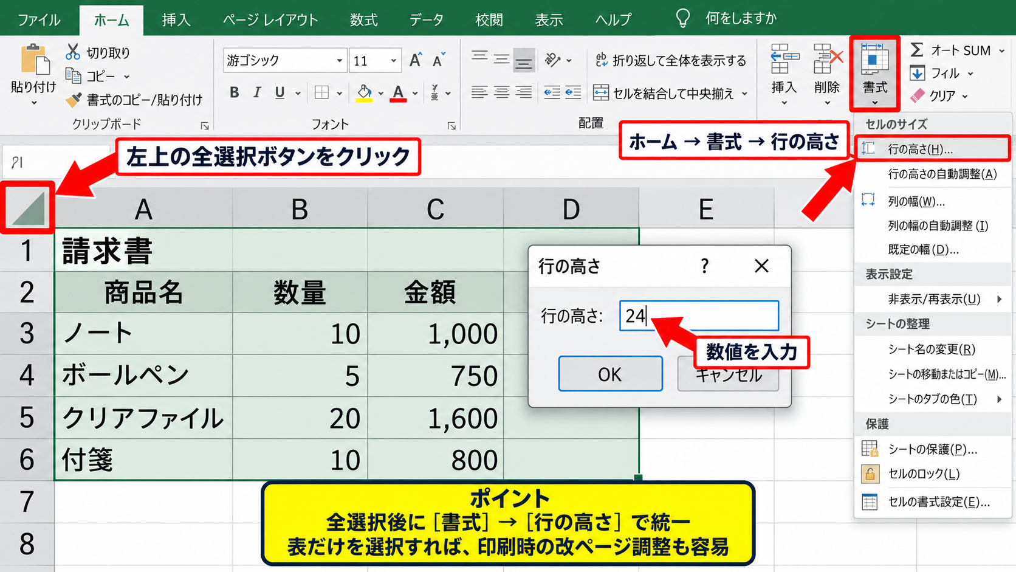Click the ? help button in the dialog

(704, 266)
